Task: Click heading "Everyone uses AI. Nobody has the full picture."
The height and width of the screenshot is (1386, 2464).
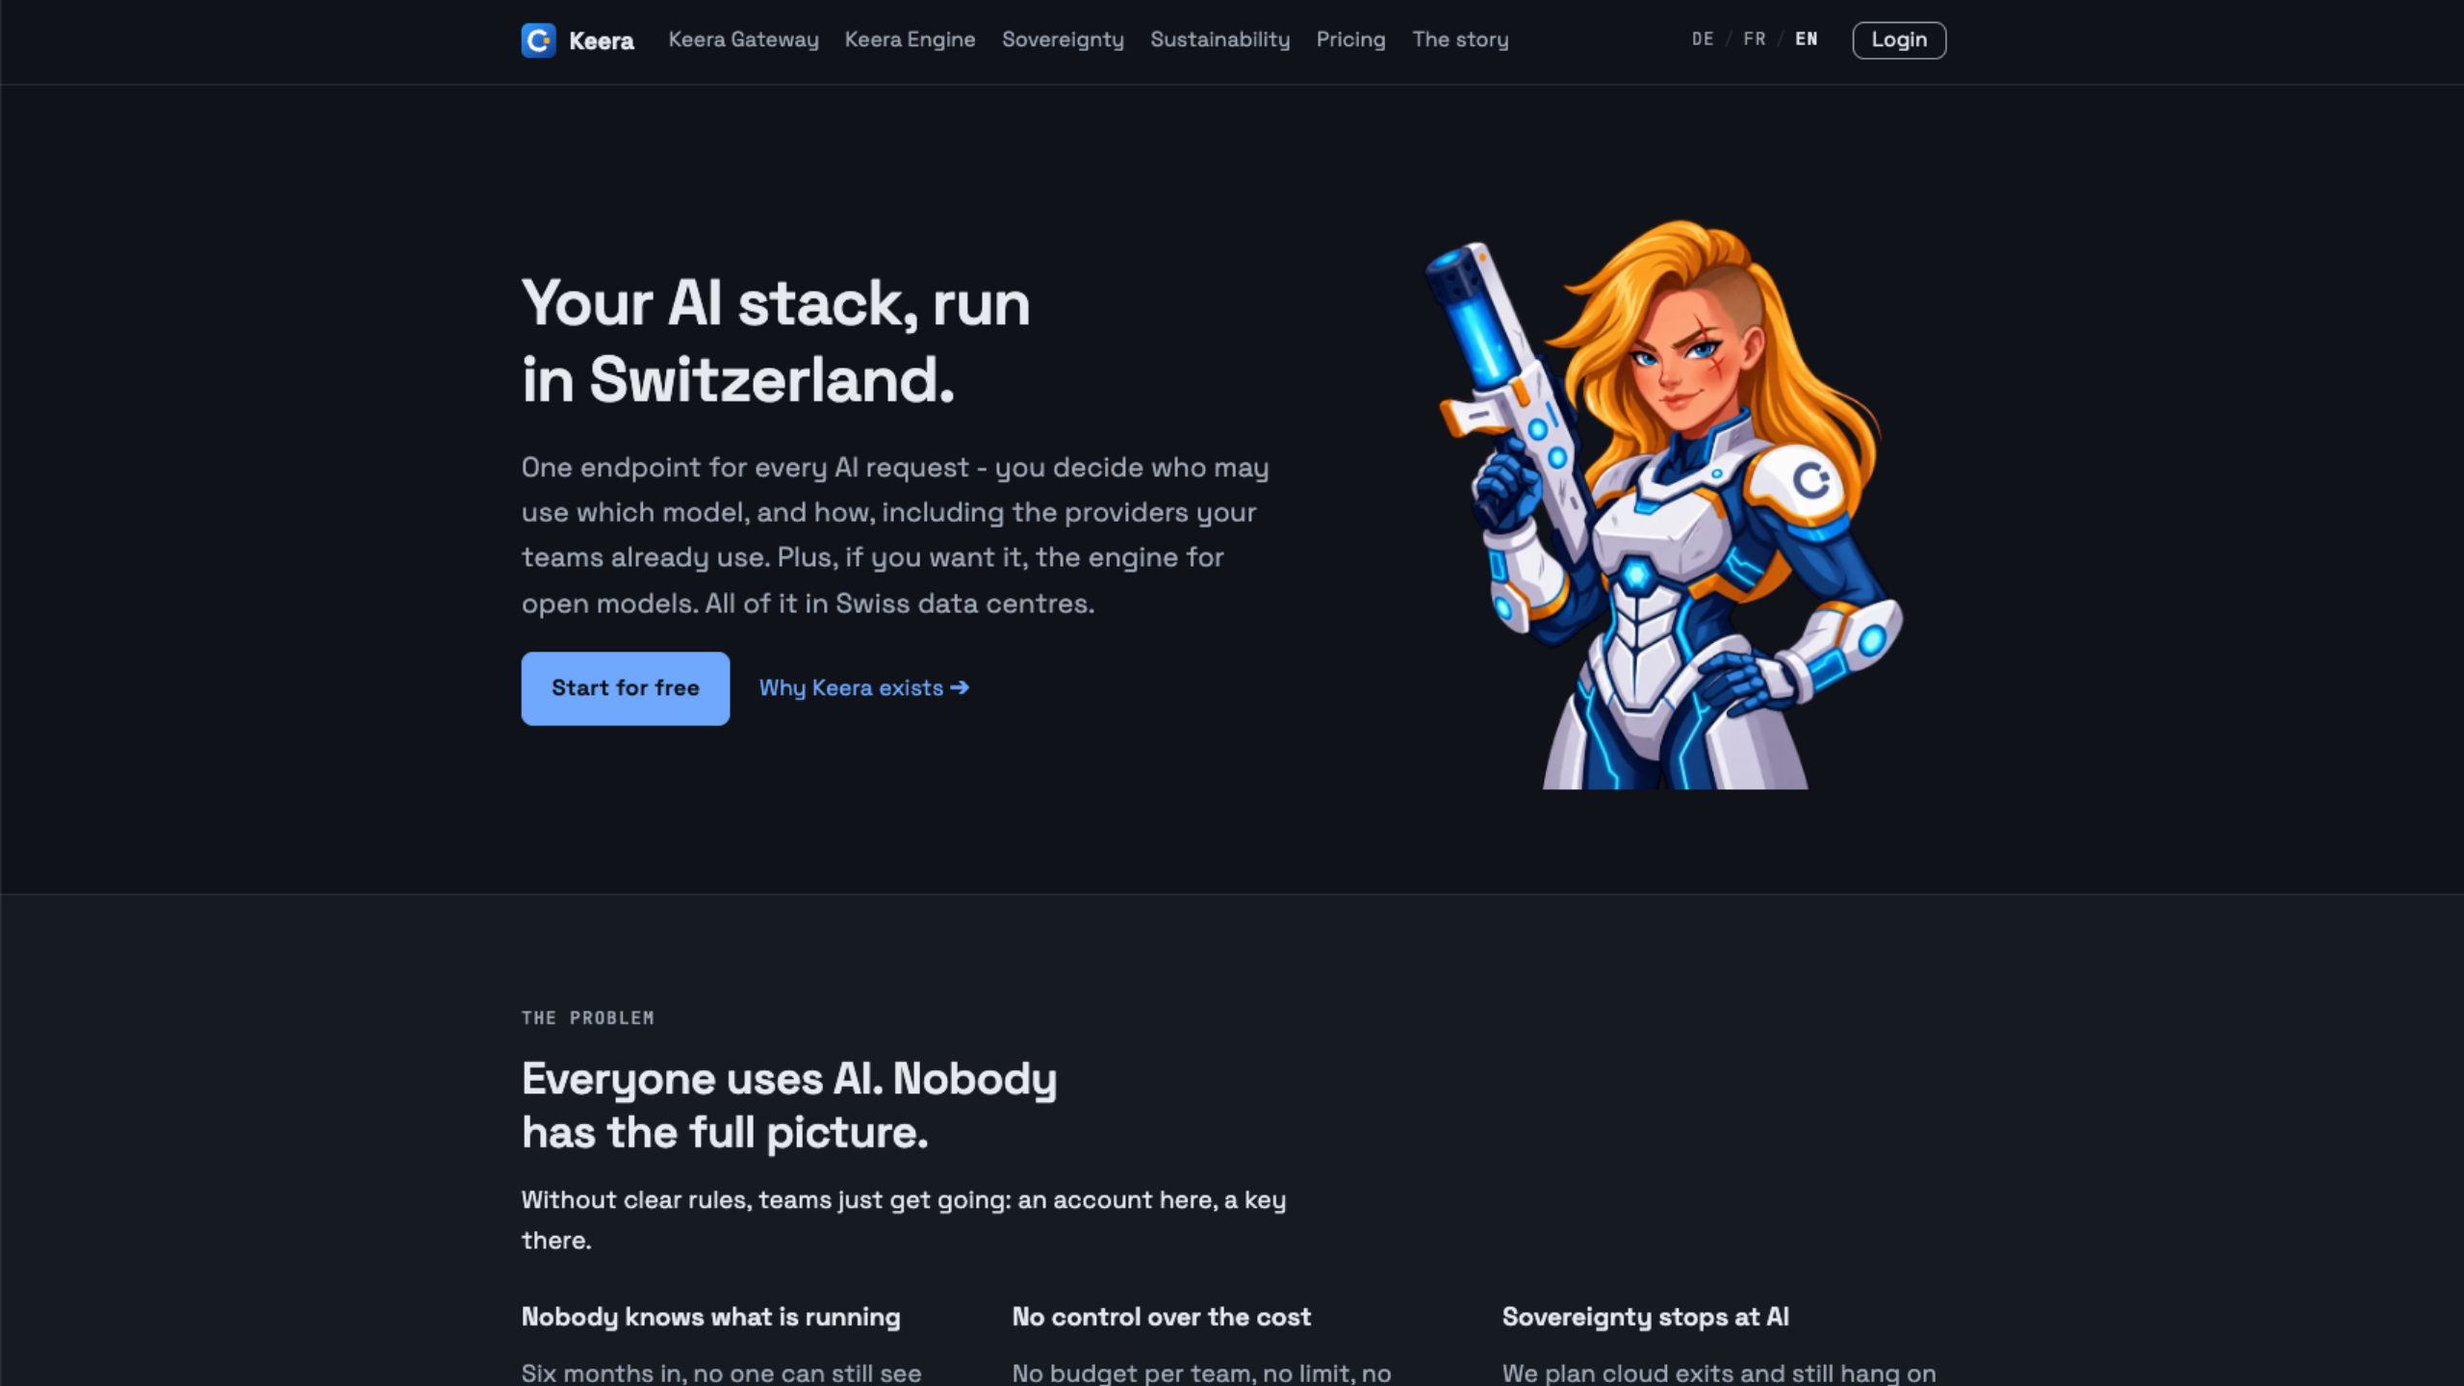Action: pyautogui.click(x=789, y=1105)
